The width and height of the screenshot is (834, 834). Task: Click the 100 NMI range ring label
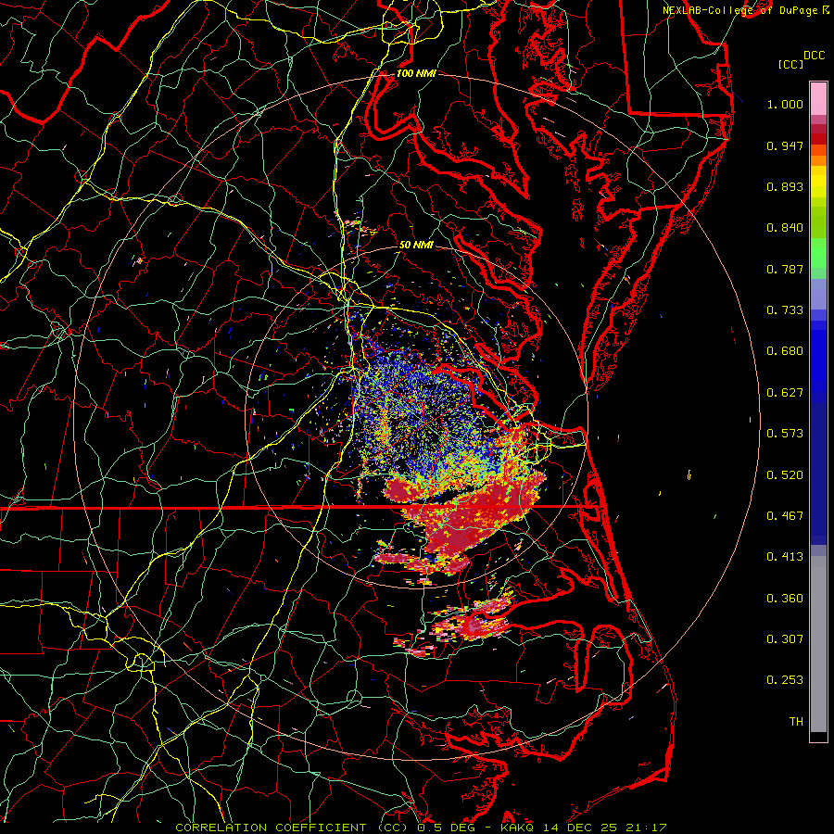pos(416,73)
